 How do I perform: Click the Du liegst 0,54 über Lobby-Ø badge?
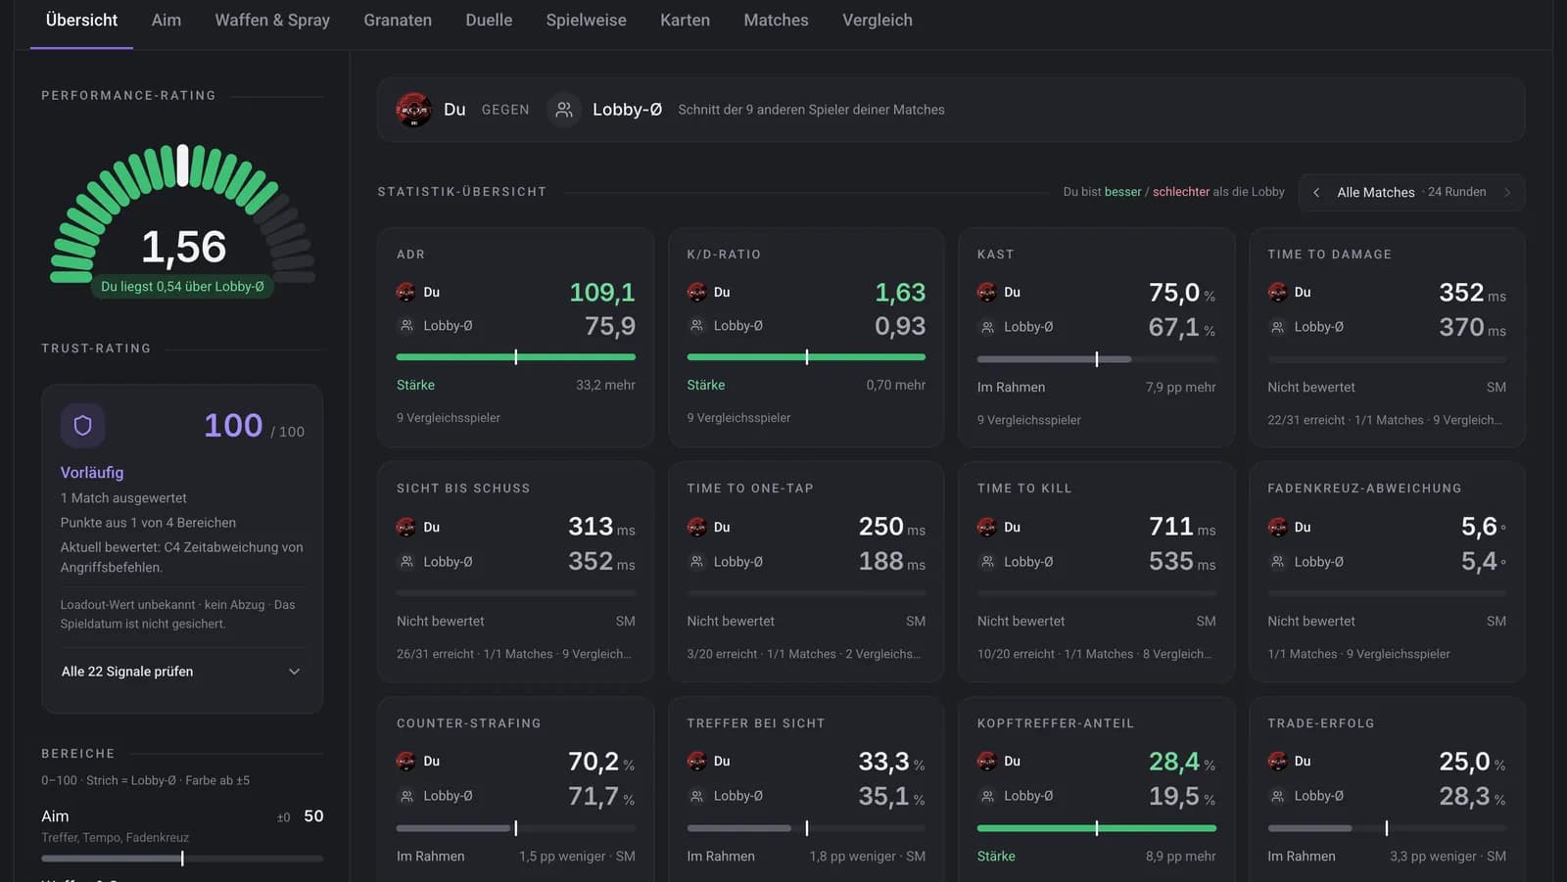point(182,287)
